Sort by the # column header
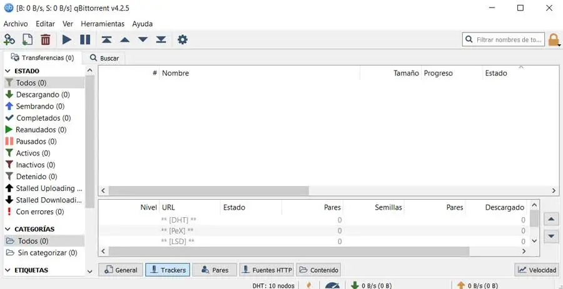The height and width of the screenshot is (289, 563). 129,73
